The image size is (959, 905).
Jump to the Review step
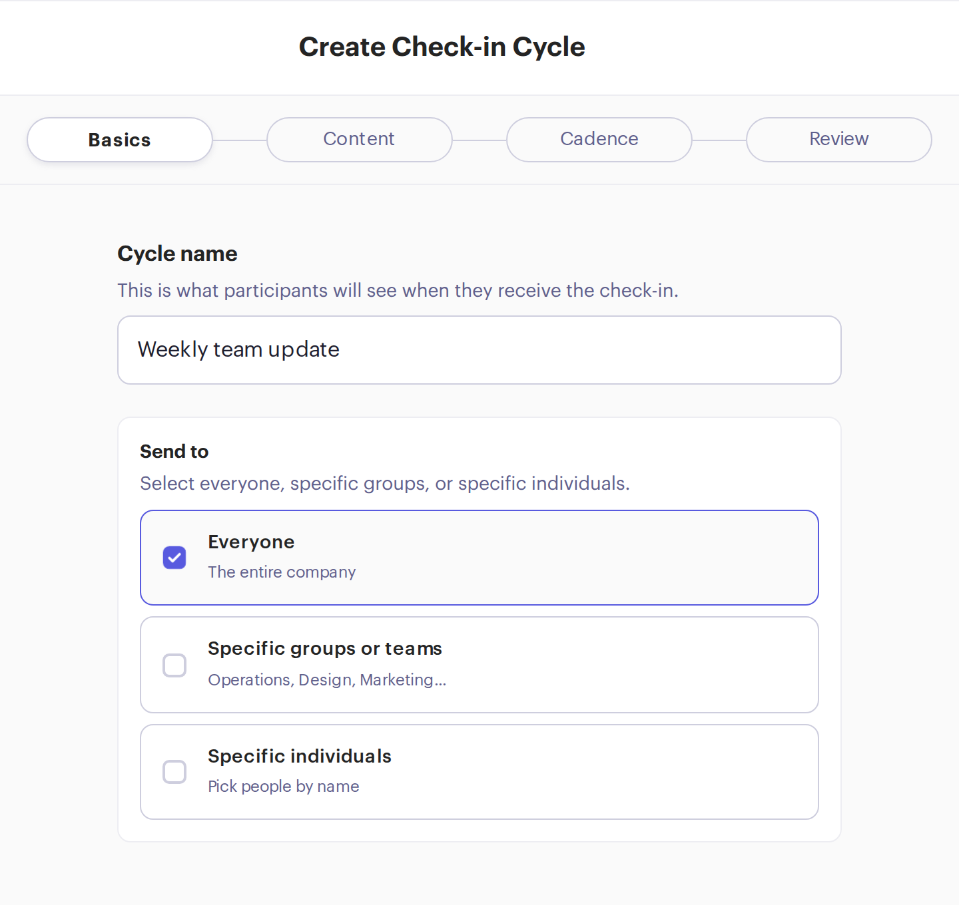click(839, 140)
